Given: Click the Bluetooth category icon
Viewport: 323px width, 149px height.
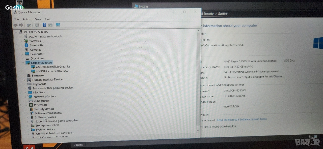Looking at the screenshot, I should point(26,45).
